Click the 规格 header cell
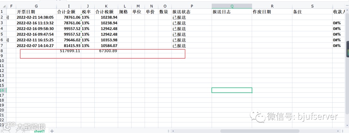Viewport: 349px width, 133px height. 125,12
